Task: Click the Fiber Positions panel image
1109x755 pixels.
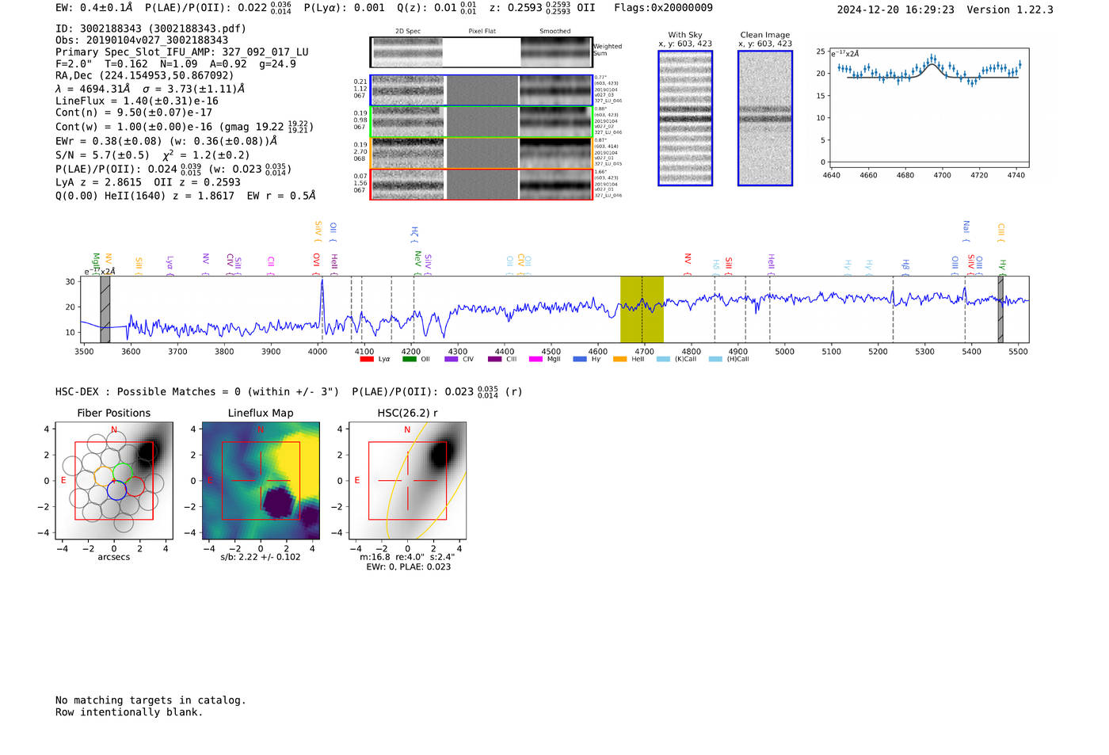Action: (114, 480)
